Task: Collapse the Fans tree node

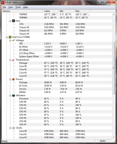Action: [x=10, y=21]
